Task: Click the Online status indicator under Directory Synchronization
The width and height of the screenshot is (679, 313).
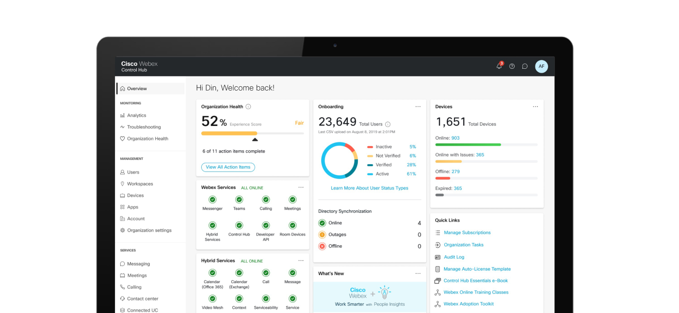Action: [321, 222]
